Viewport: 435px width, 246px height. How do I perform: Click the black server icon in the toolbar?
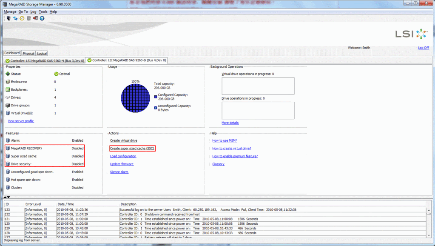coord(9,18)
